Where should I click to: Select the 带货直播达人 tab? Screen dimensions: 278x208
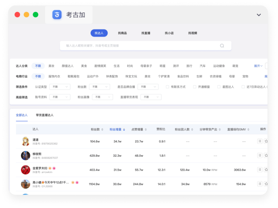pos(45,115)
